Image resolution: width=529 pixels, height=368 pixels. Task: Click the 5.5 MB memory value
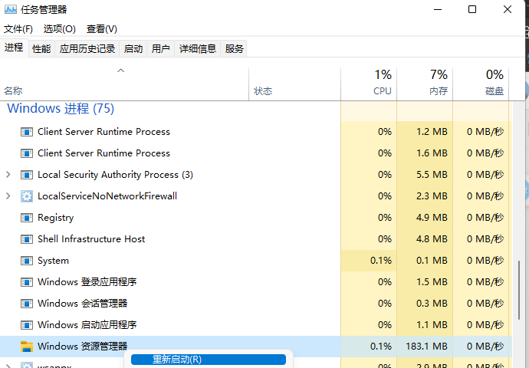(432, 175)
